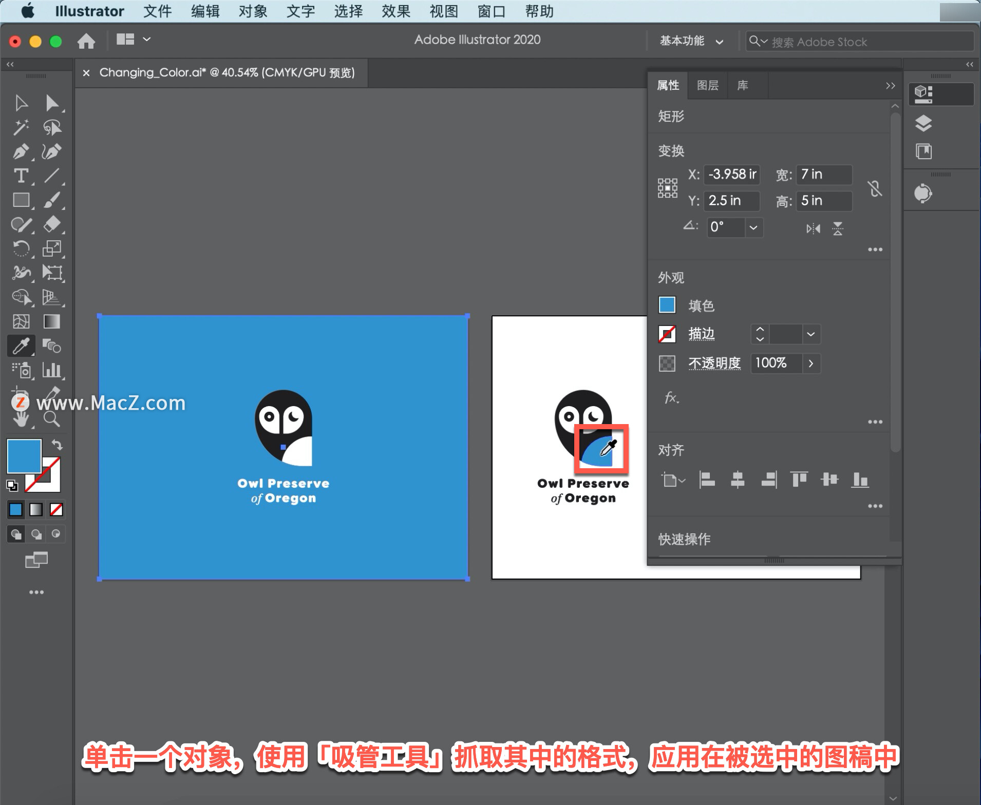Select the Lasso tool
The image size is (981, 805).
coord(52,127)
